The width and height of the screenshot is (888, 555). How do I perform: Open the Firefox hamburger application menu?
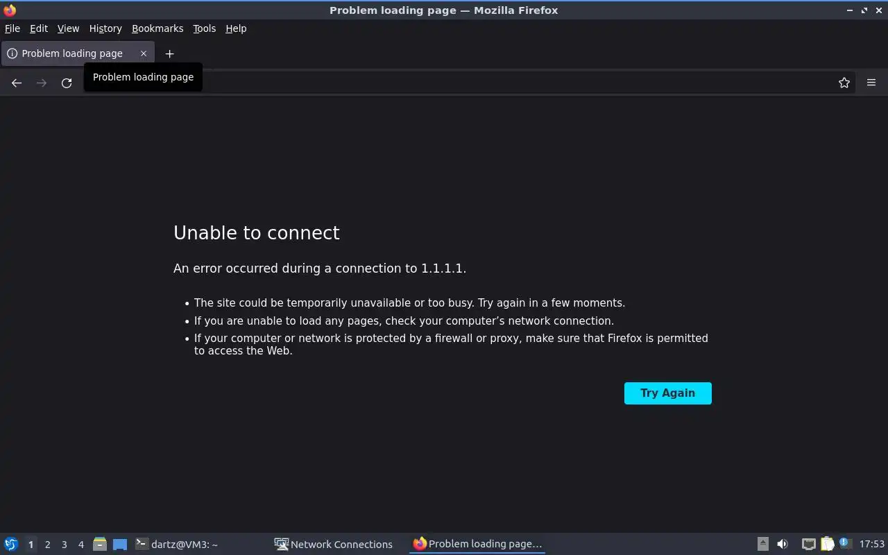coord(871,83)
